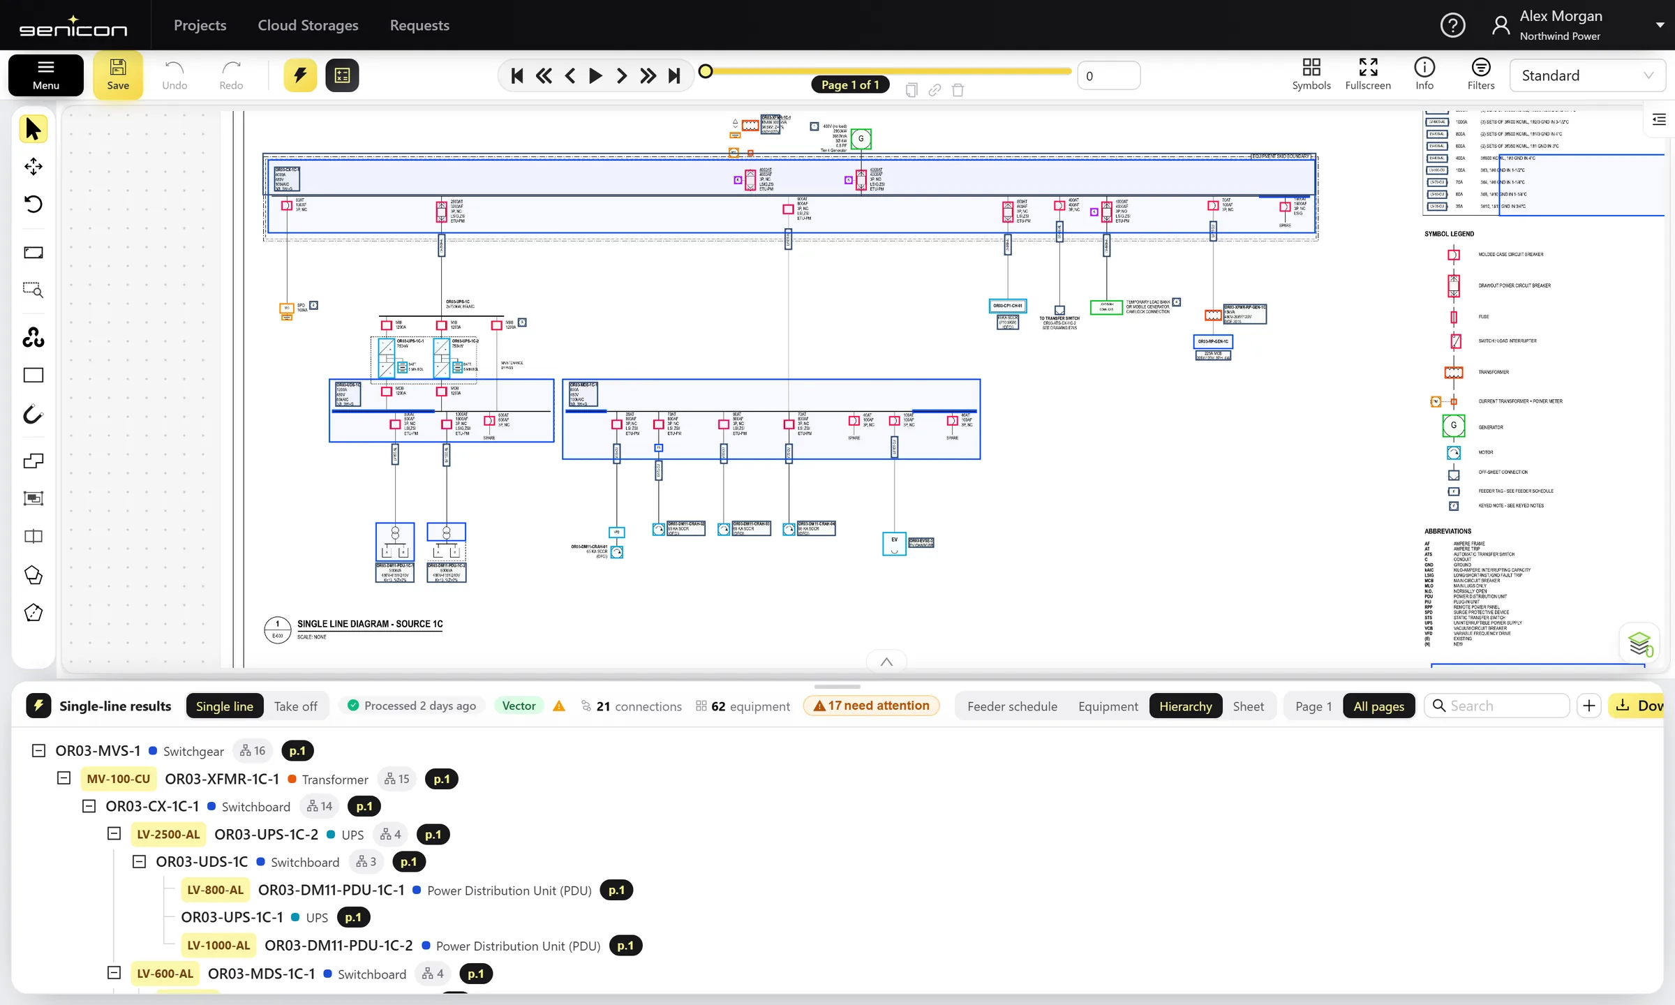1675x1005 pixels.
Task: Open the right sidebar list toggle icon
Action: point(1659,120)
